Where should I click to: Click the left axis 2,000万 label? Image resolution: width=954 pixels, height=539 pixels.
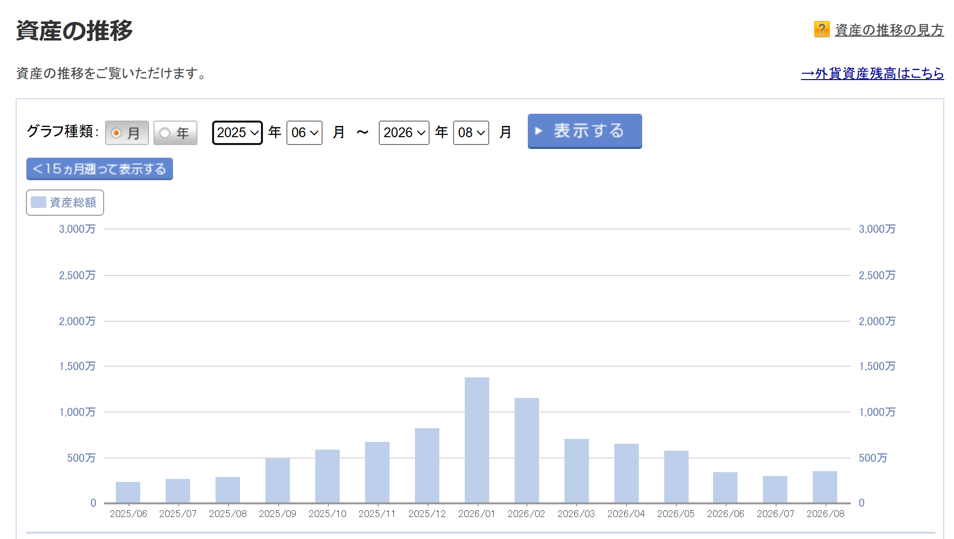[77, 321]
